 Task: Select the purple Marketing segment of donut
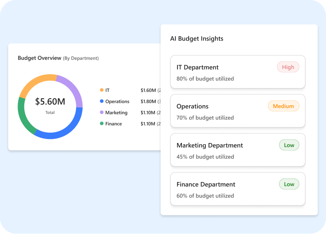tap(73, 87)
